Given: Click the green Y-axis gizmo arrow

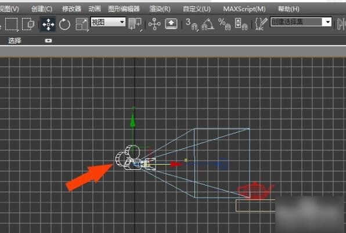Looking at the screenshot, I should (132, 120).
